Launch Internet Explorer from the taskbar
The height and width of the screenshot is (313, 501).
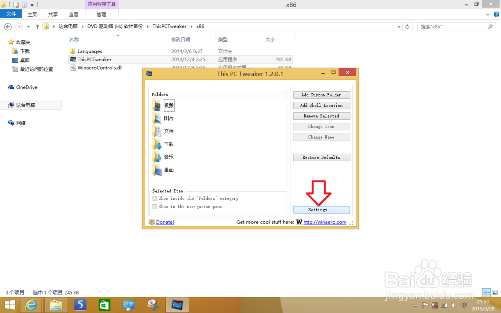click(31, 304)
